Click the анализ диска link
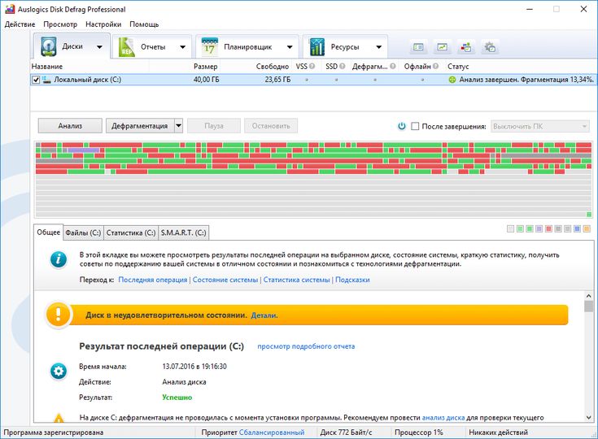This screenshot has width=598, height=439. coord(443,418)
